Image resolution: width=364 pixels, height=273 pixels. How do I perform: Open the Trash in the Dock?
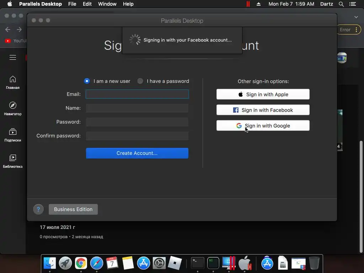coord(314,263)
